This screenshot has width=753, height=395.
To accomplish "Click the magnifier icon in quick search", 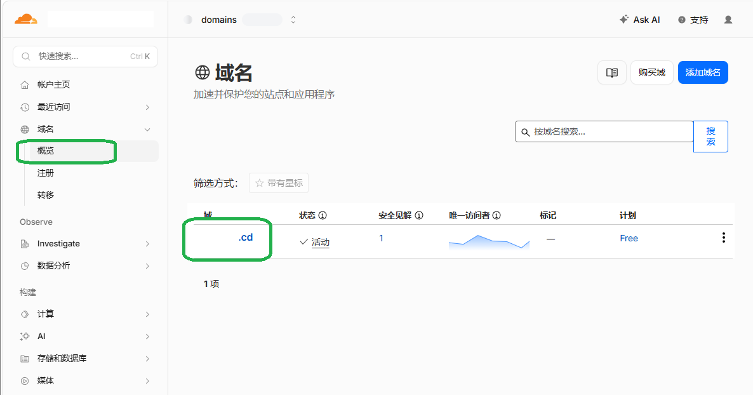I will click(26, 57).
